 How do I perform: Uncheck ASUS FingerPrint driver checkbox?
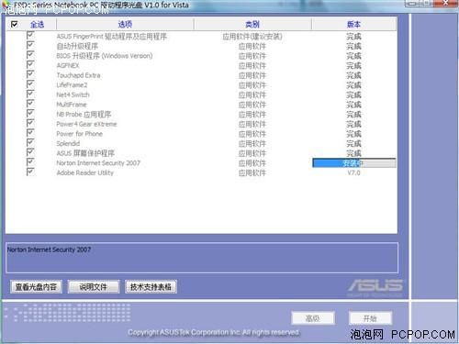(x=30, y=35)
